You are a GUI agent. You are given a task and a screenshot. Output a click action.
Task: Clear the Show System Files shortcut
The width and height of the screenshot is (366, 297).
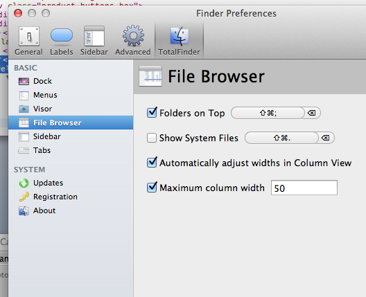(325, 138)
